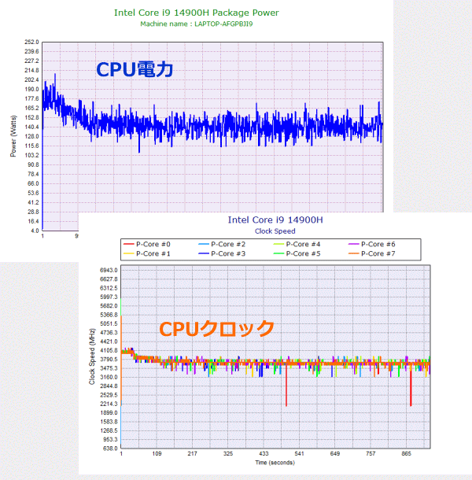Click the 152.8 power axis value
This screenshot has height=480, width=472.
coord(31,117)
